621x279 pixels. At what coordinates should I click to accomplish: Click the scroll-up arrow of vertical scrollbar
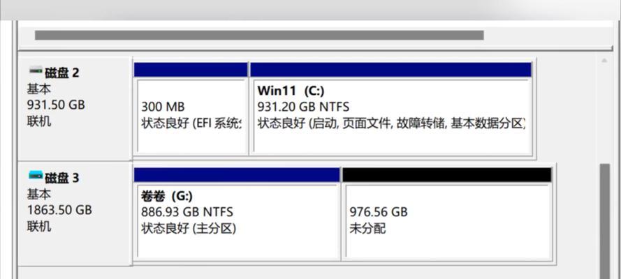[x=604, y=61]
